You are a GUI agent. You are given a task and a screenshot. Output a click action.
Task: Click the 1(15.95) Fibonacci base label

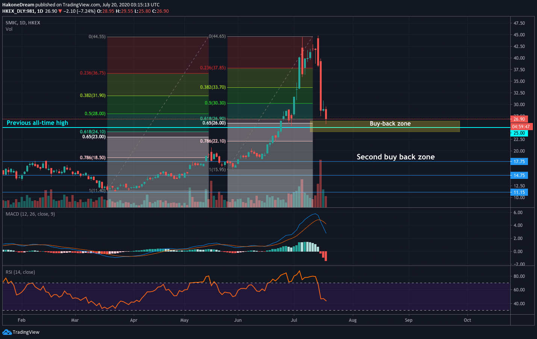click(x=217, y=170)
